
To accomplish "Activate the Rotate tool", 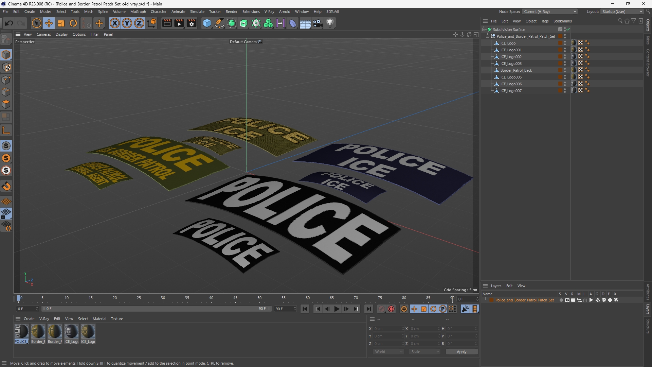I will pos(73,23).
